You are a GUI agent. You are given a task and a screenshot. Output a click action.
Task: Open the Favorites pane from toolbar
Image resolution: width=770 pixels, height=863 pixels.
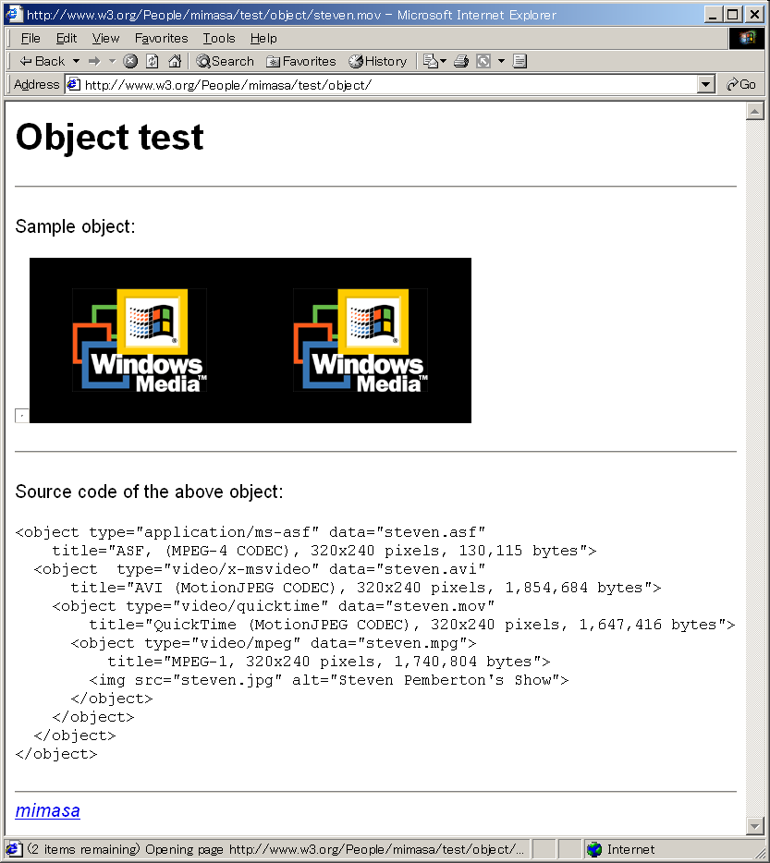[301, 61]
